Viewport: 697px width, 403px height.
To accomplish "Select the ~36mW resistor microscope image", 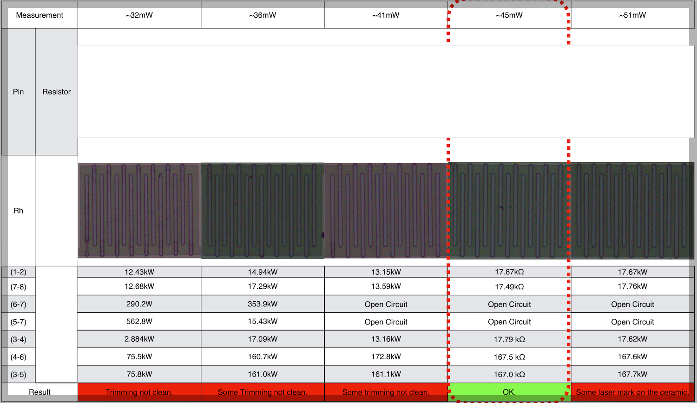I will [263, 210].
